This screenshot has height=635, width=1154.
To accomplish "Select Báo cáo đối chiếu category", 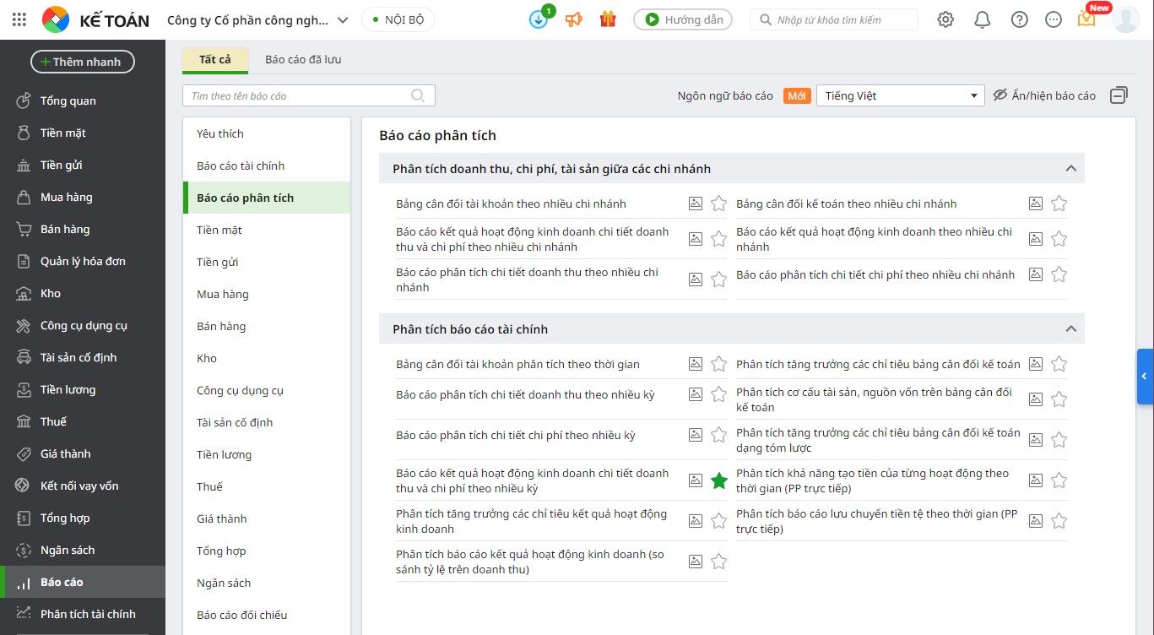I will click(267, 615).
